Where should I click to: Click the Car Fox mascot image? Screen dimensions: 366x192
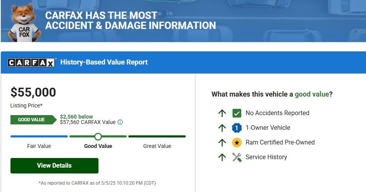[x=24, y=23]
